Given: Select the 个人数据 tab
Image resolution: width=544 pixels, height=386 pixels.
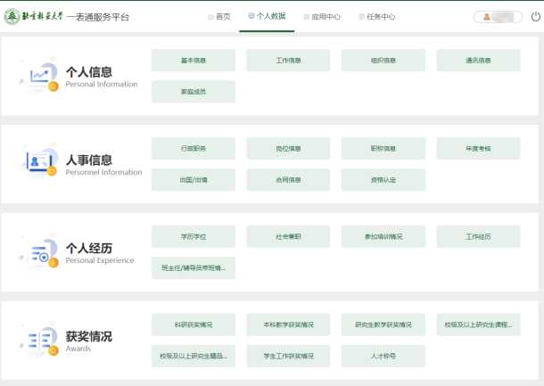Looking at the screenshot, I should (x=267, y=16).
